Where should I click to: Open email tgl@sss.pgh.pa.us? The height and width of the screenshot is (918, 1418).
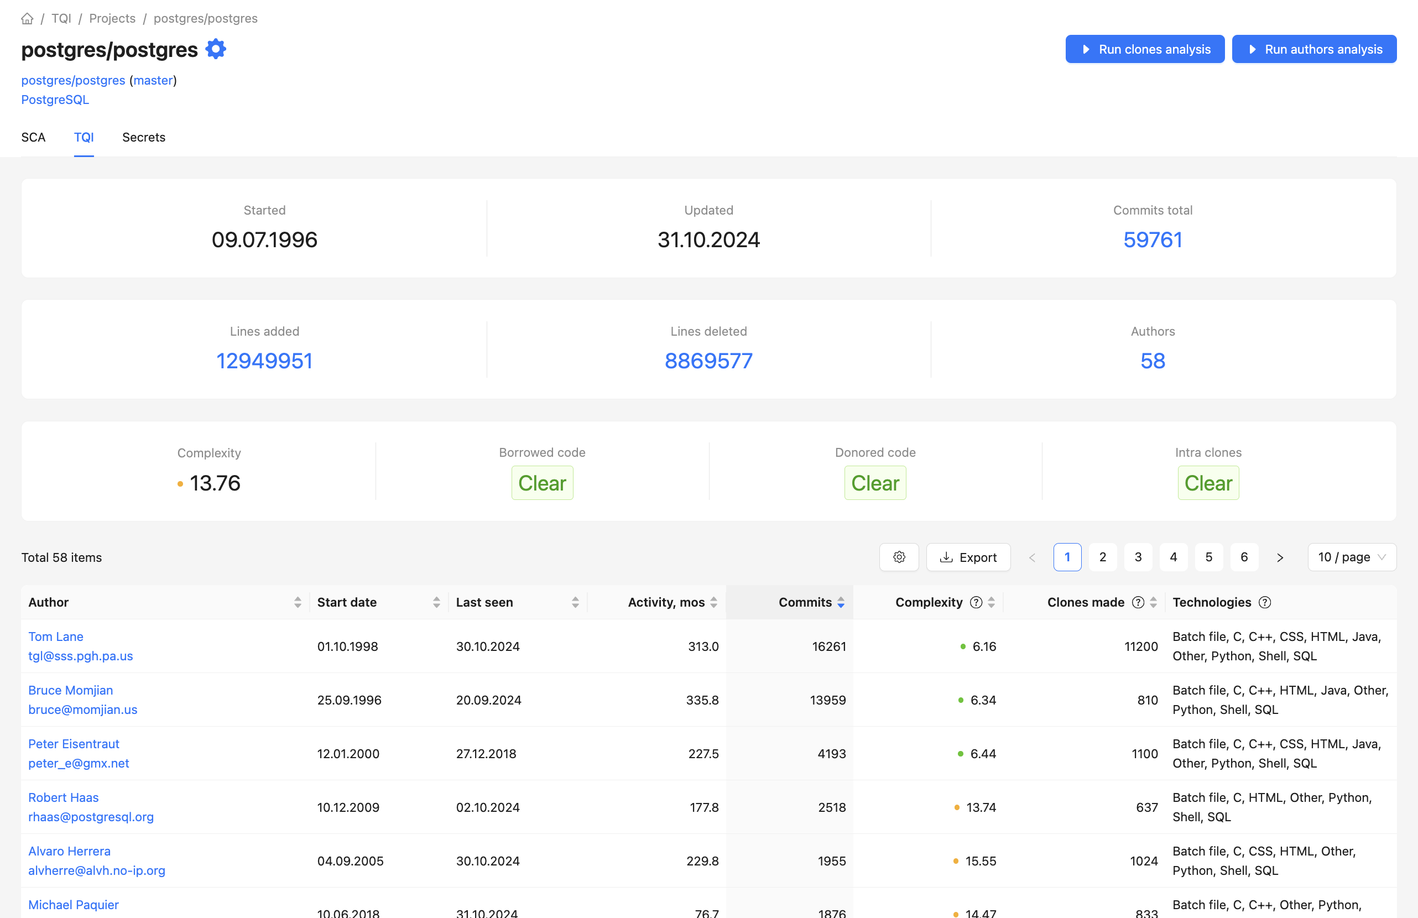pos(80,655)
